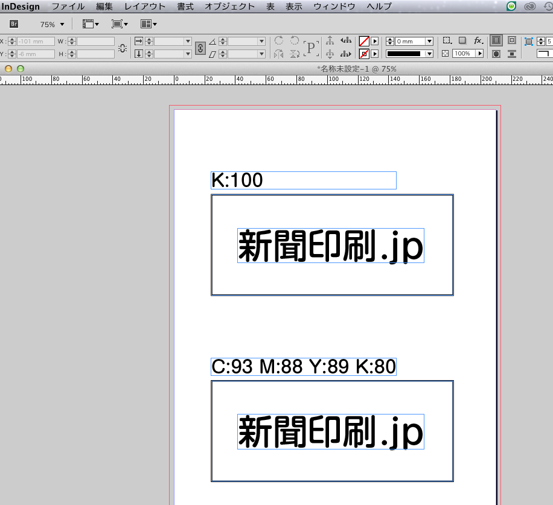Open the 表示 menu
This screenshot has height=505, width=553.
(x=294, y=7)
